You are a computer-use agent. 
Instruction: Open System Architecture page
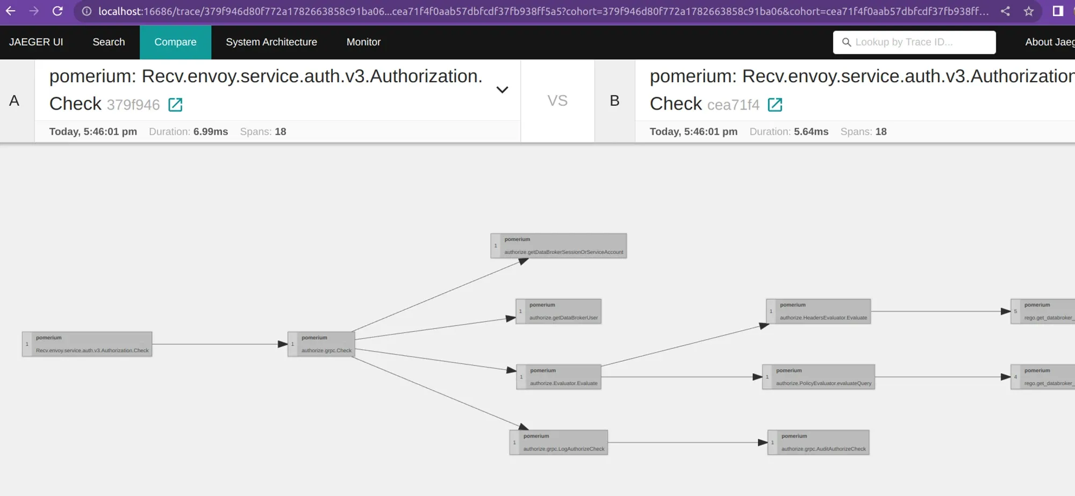pos(271,42)
